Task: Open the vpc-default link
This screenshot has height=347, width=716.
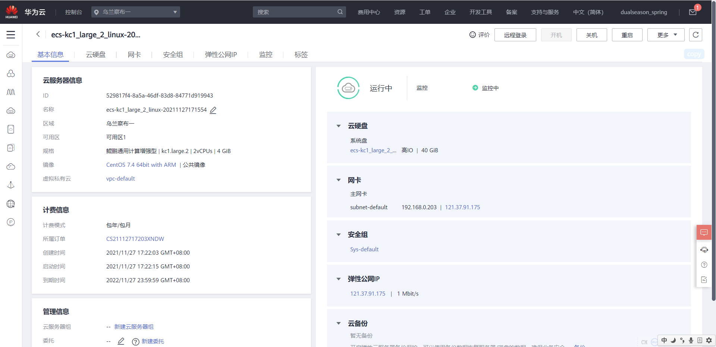Action: pyautogui.click(x=120, y=178)
